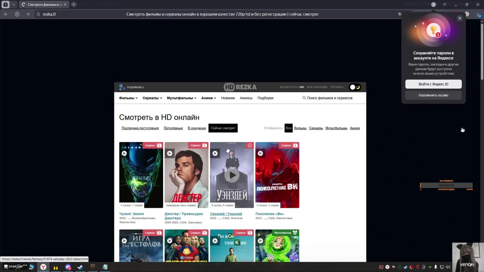Select the Сейчас смотрят tab
This screenshot has width=484, height=272.
223,128
